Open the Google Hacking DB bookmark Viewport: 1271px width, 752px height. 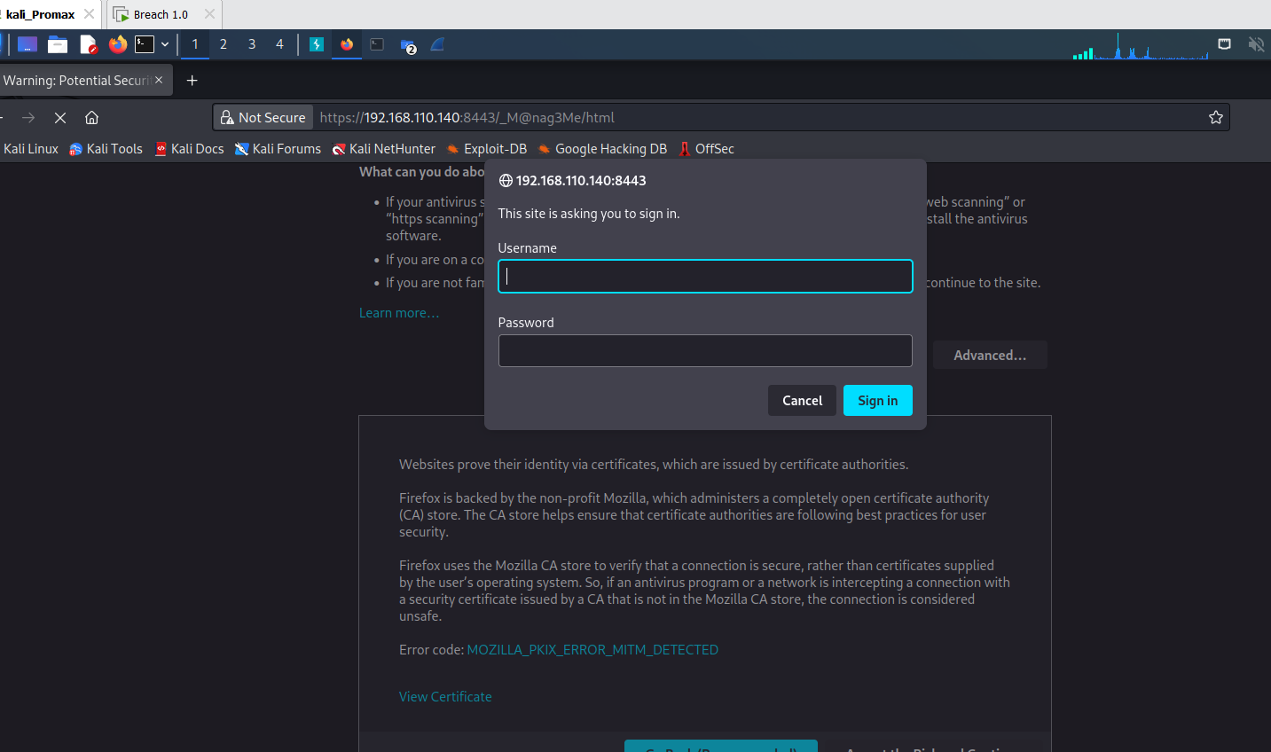point(602,149)
